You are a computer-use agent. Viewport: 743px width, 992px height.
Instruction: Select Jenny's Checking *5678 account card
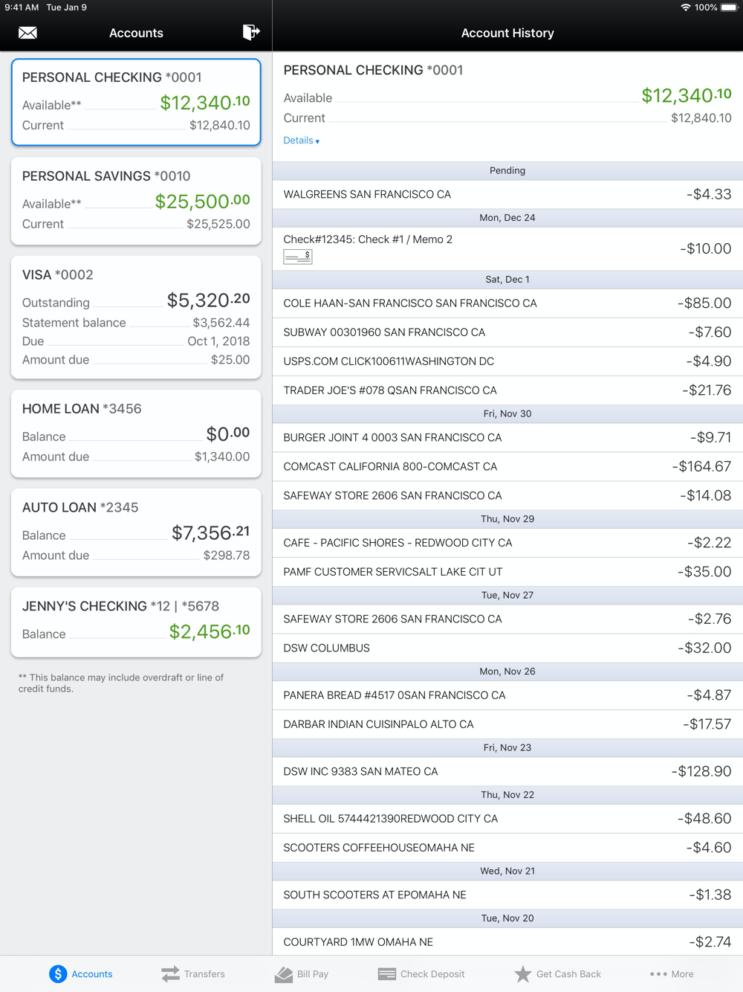(136, 622)
